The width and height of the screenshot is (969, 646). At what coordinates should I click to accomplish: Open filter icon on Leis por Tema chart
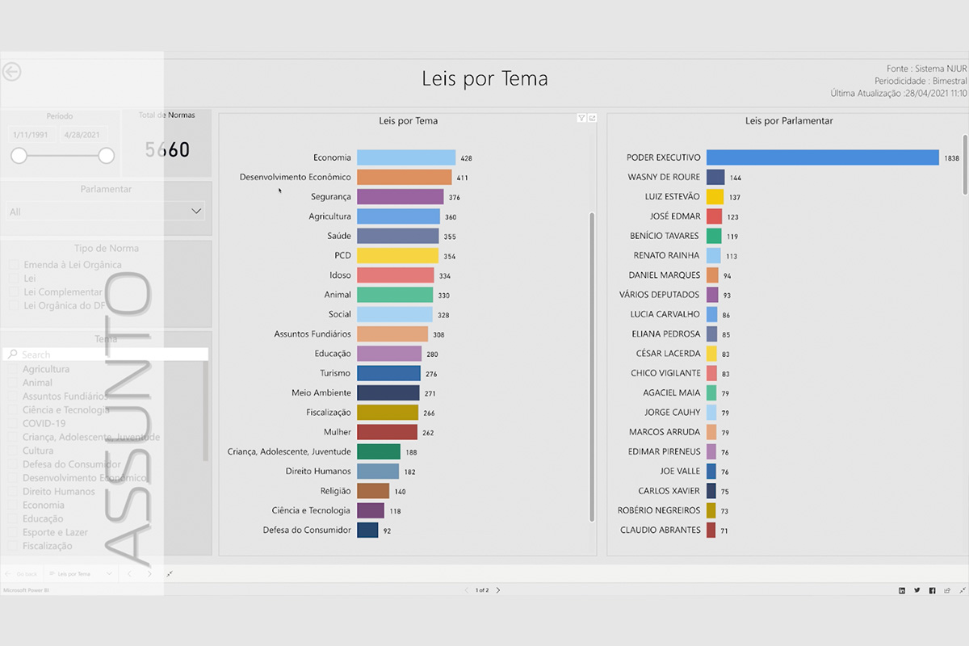pos(581,118)
